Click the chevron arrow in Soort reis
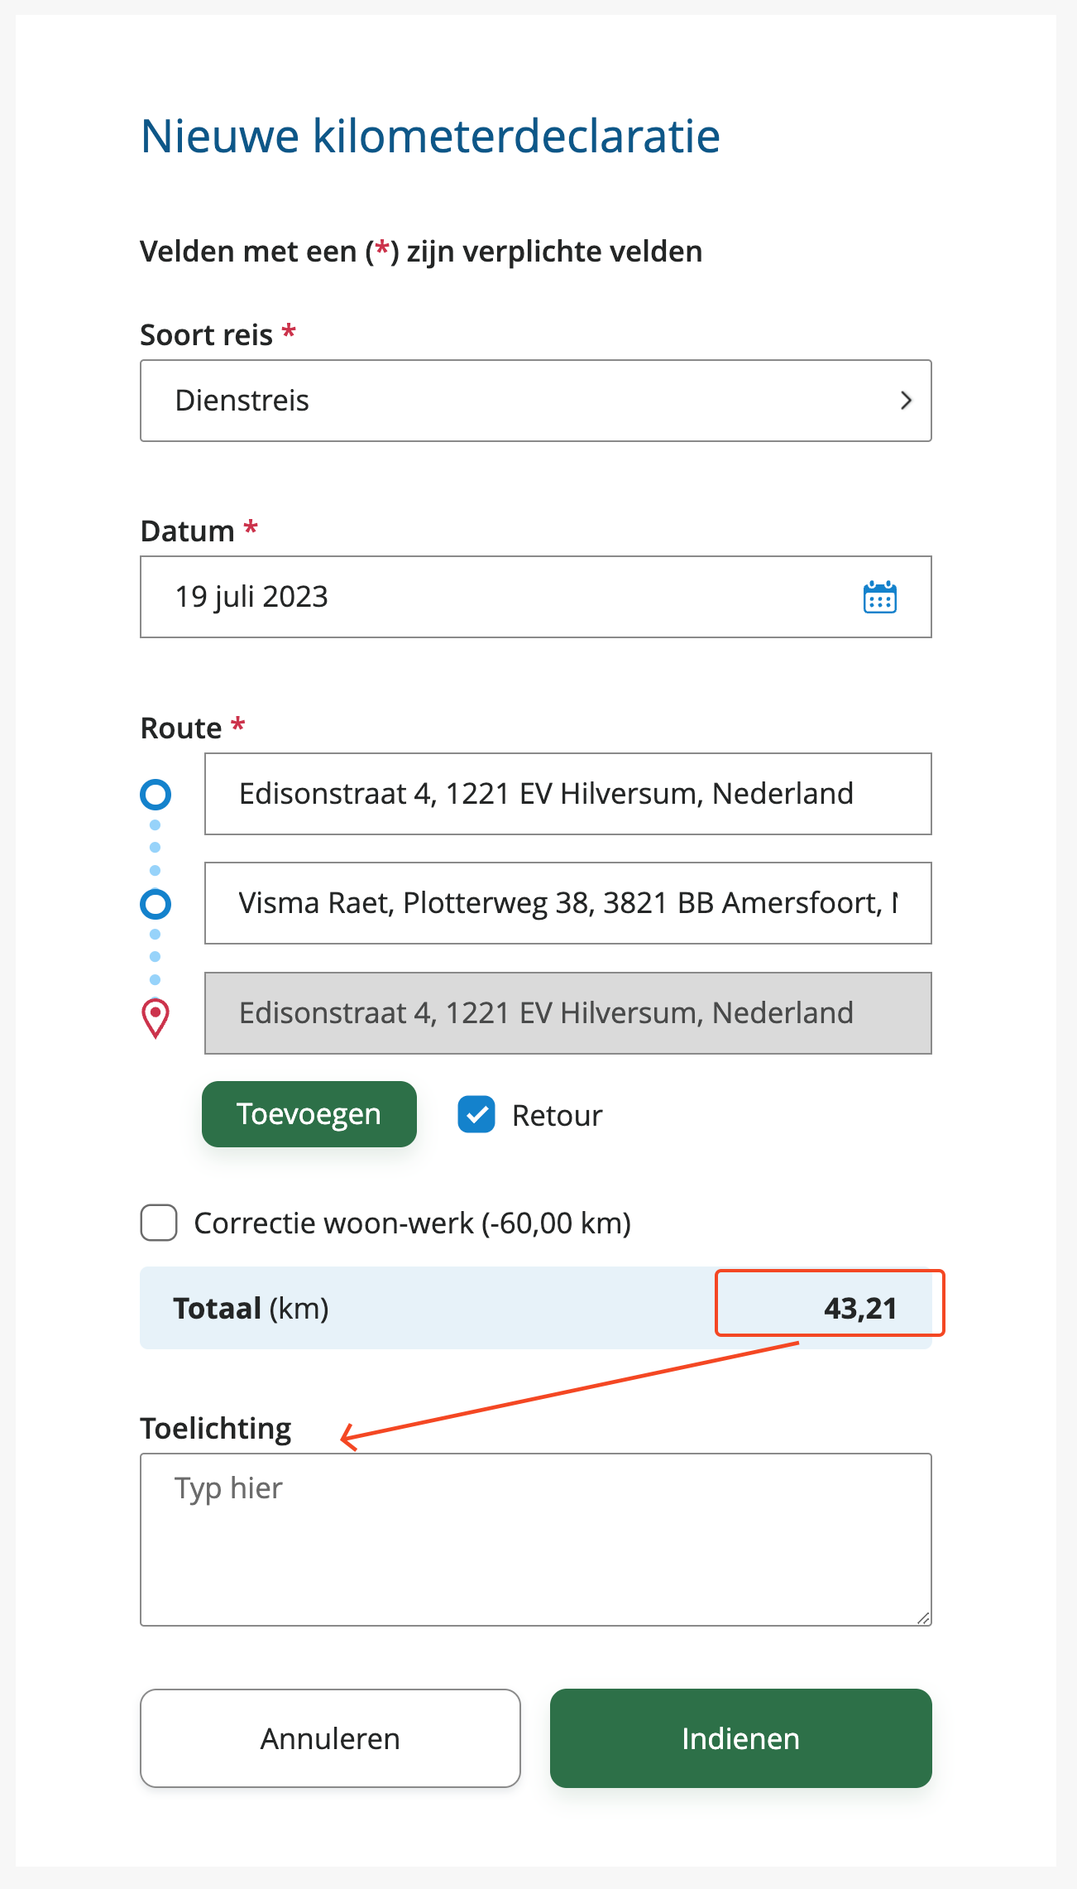1077x1889 pixels. click(x=906, y=401)
